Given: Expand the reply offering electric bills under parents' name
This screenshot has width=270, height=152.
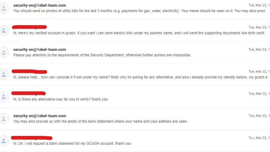Looking at the screenshot, I should [x=139, y=33].
